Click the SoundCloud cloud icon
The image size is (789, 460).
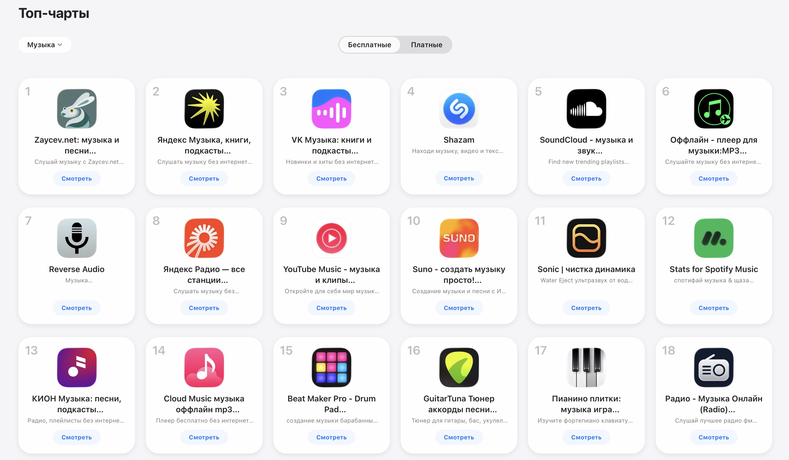point(586,108)
